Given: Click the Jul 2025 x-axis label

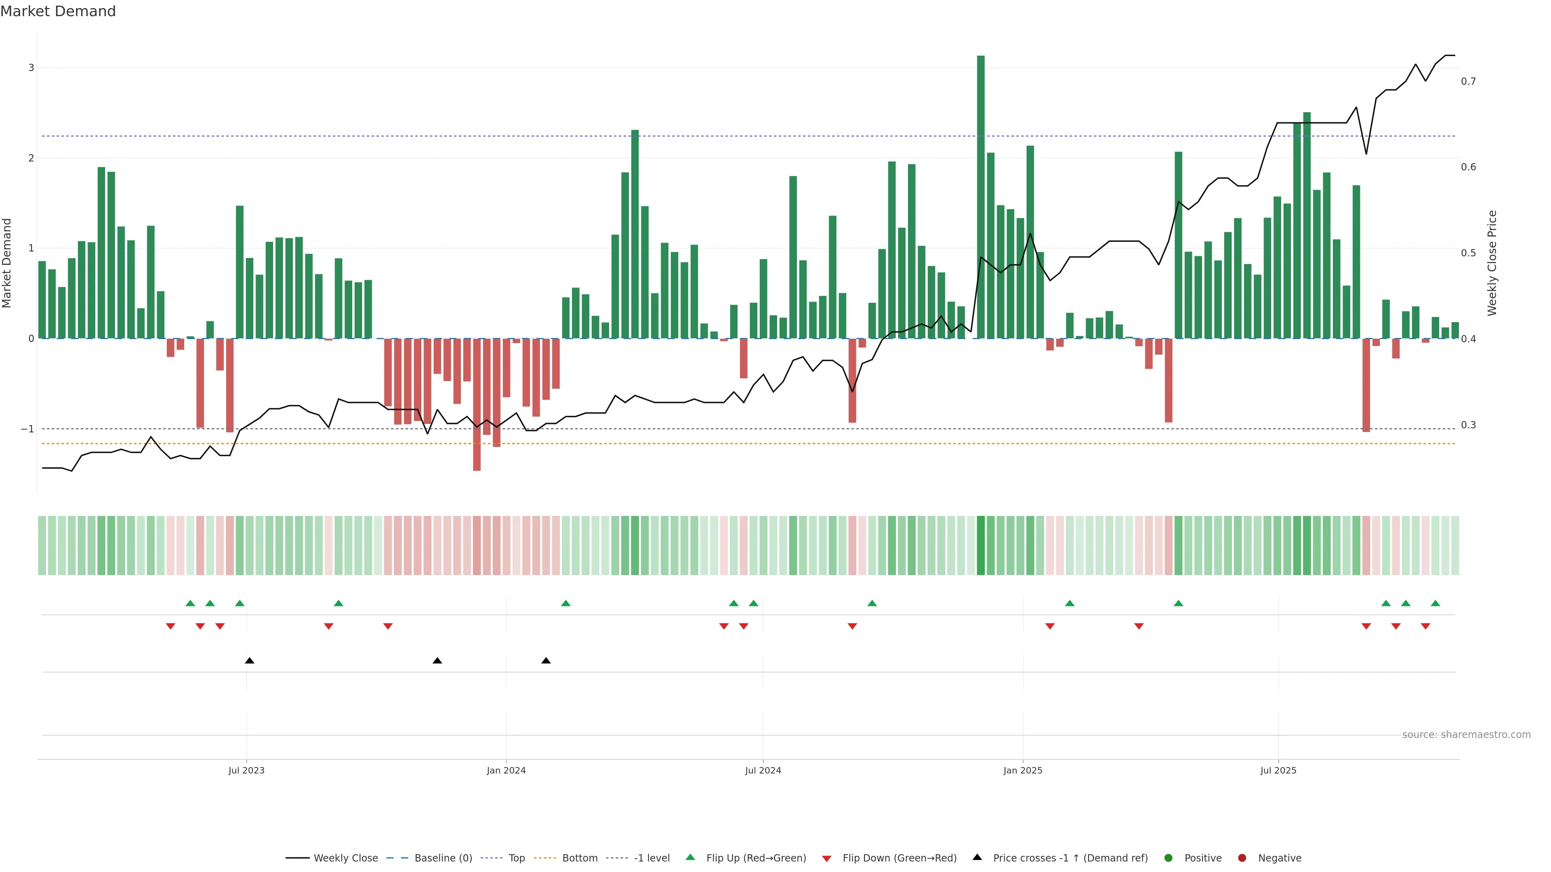Looking at the screenshot, I should (x=1278, y=770).
